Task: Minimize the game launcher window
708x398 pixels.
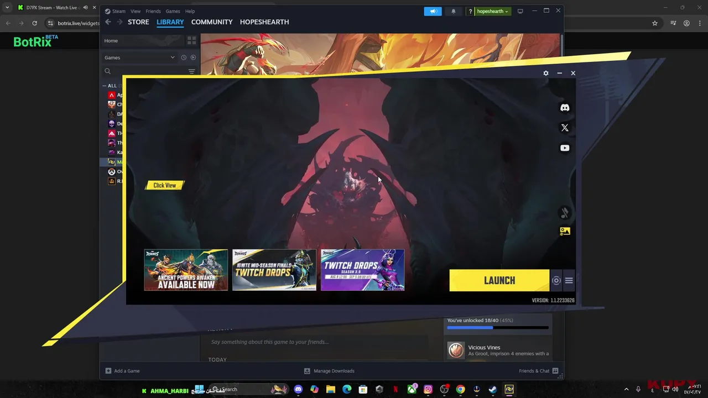Action: (x=559, y=73)
